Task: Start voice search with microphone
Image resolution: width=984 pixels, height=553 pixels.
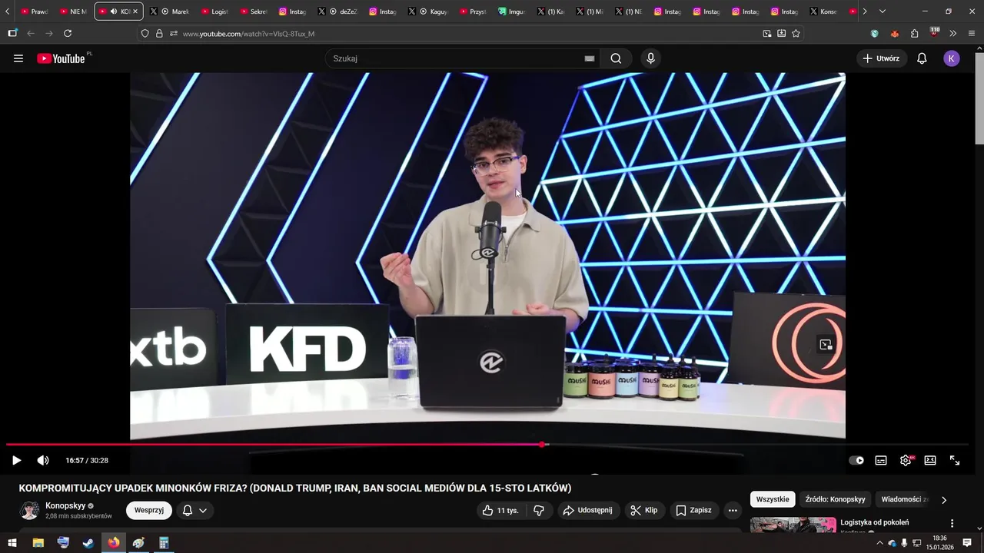Action: coord(651,58)
